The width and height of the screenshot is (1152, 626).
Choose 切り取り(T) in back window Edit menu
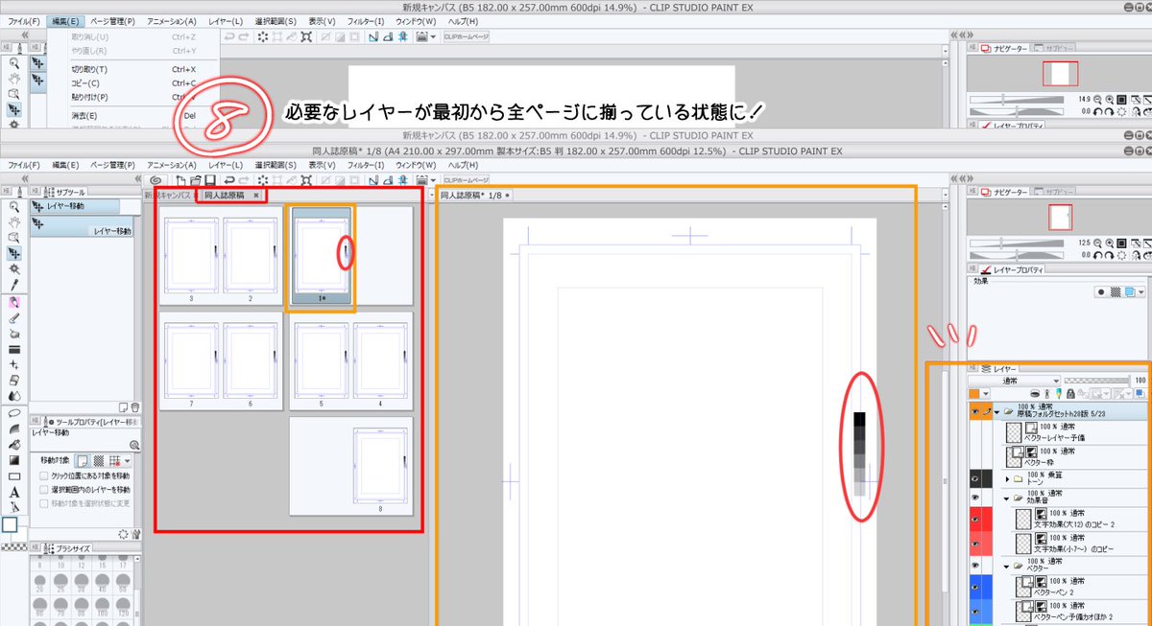[89, 69]
